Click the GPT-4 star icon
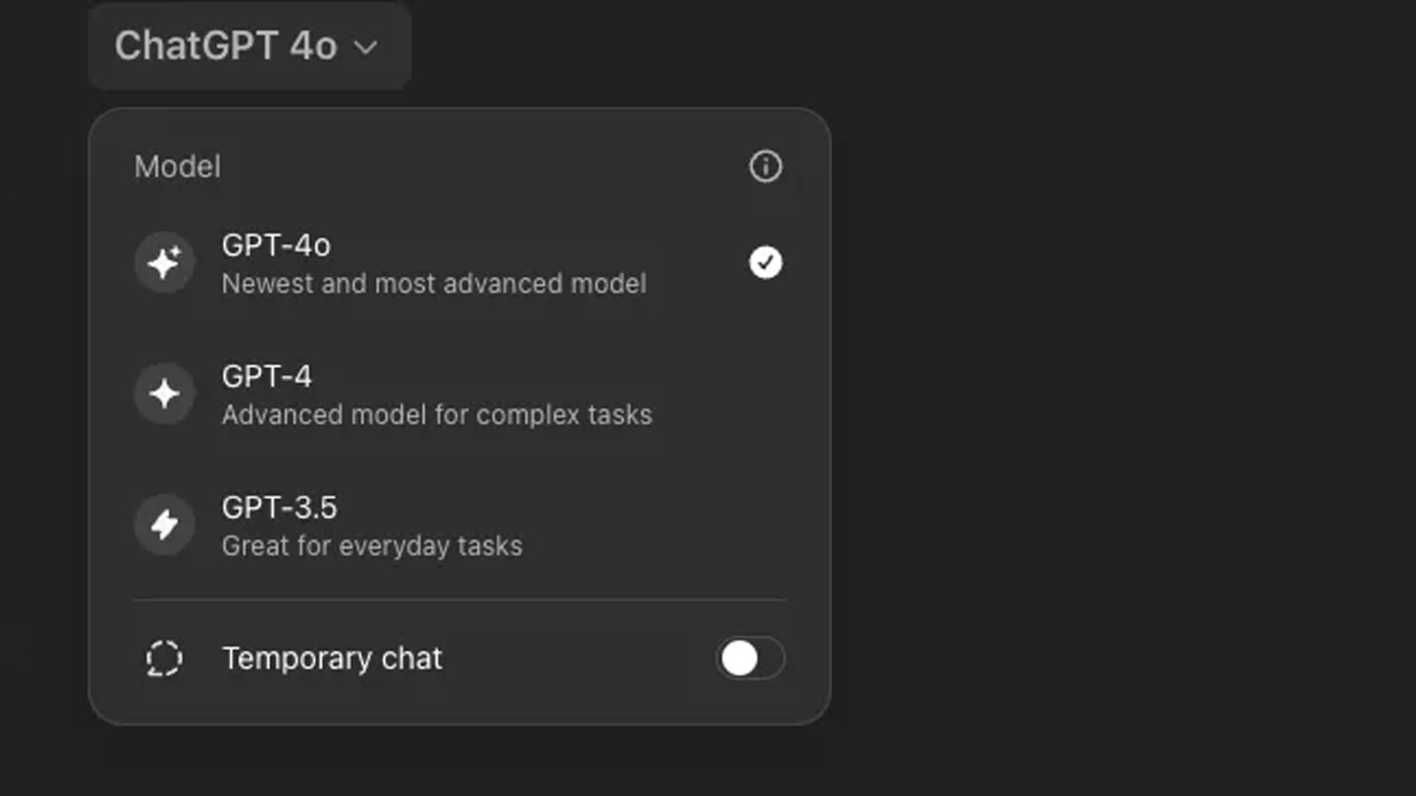 (165, 394)
